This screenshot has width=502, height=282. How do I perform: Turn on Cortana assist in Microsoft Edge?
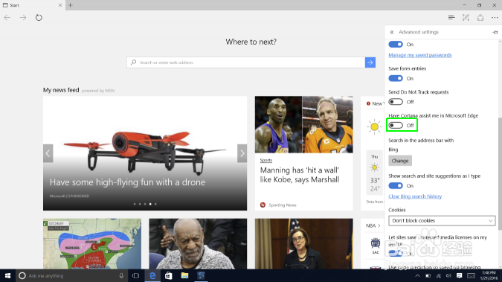396,125
